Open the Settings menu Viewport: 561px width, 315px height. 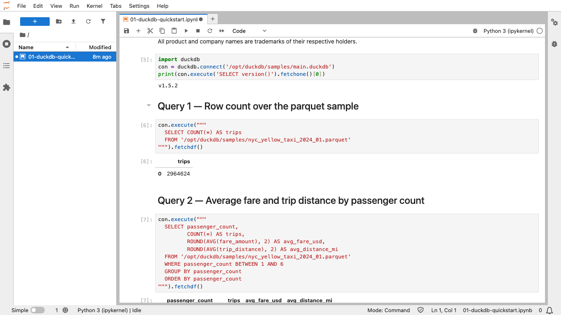tap(139, 6)
